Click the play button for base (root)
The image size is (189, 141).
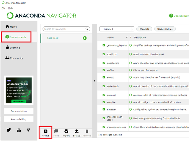pos(85,38)
